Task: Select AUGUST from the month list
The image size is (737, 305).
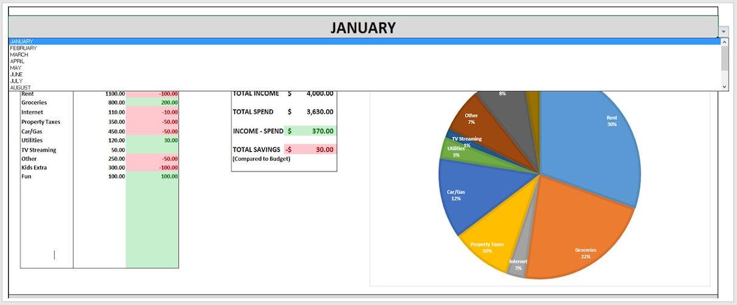Action: 364,87
